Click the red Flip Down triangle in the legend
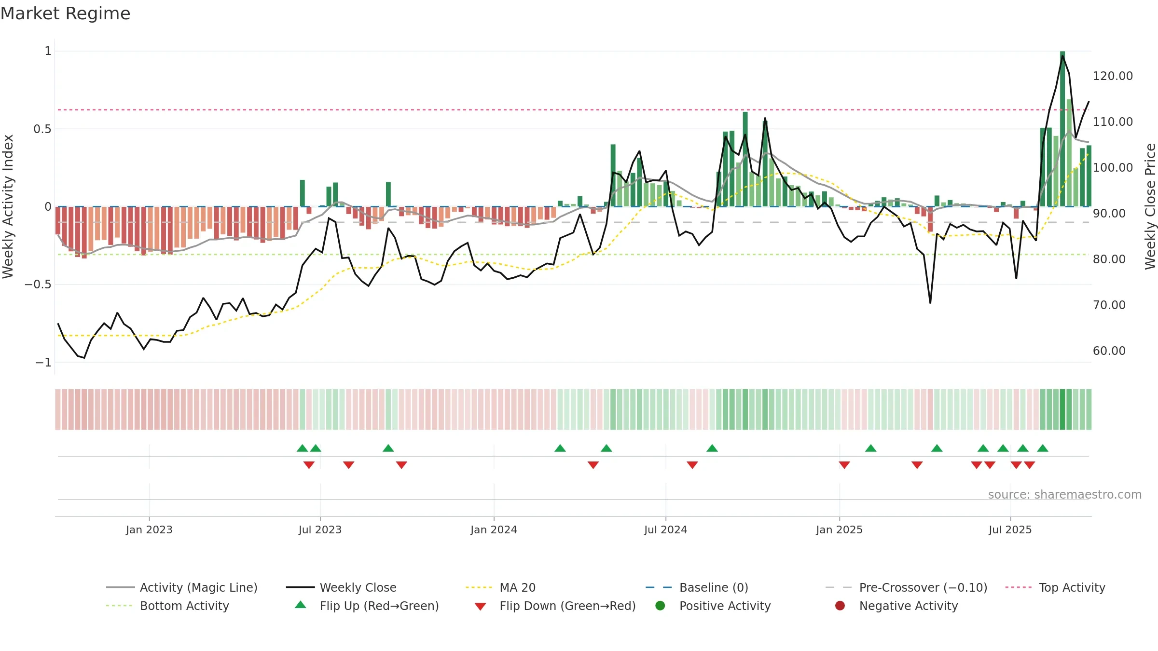This screenshot has width=1158, height=651. pyautogui.click(x=480, y=607)
